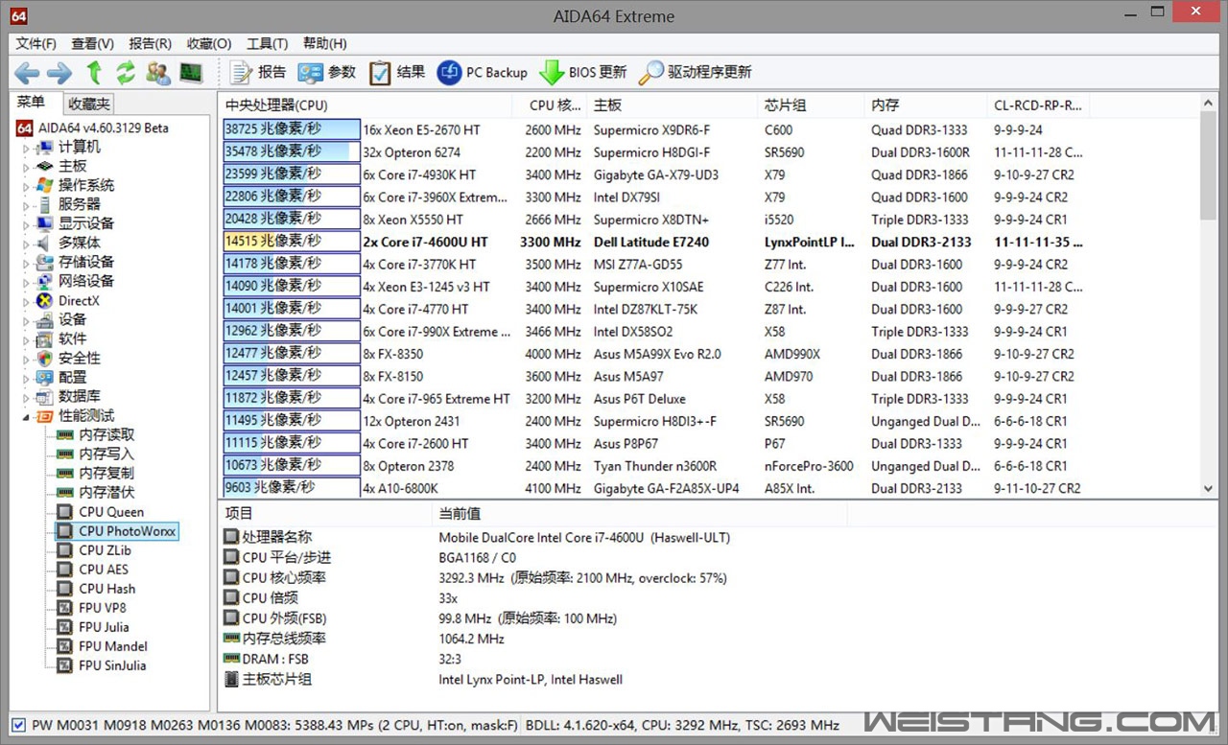Viewport: 1228px width, 745px height.
Task: Click the 当前值 column header in details
Action: tap(640, 514)
